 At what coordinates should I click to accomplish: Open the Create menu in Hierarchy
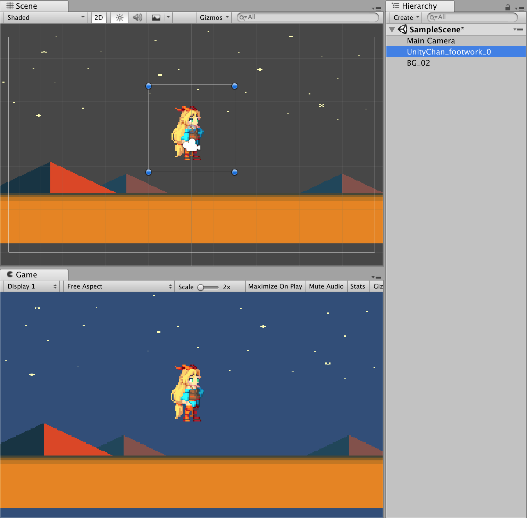[406, 18]
